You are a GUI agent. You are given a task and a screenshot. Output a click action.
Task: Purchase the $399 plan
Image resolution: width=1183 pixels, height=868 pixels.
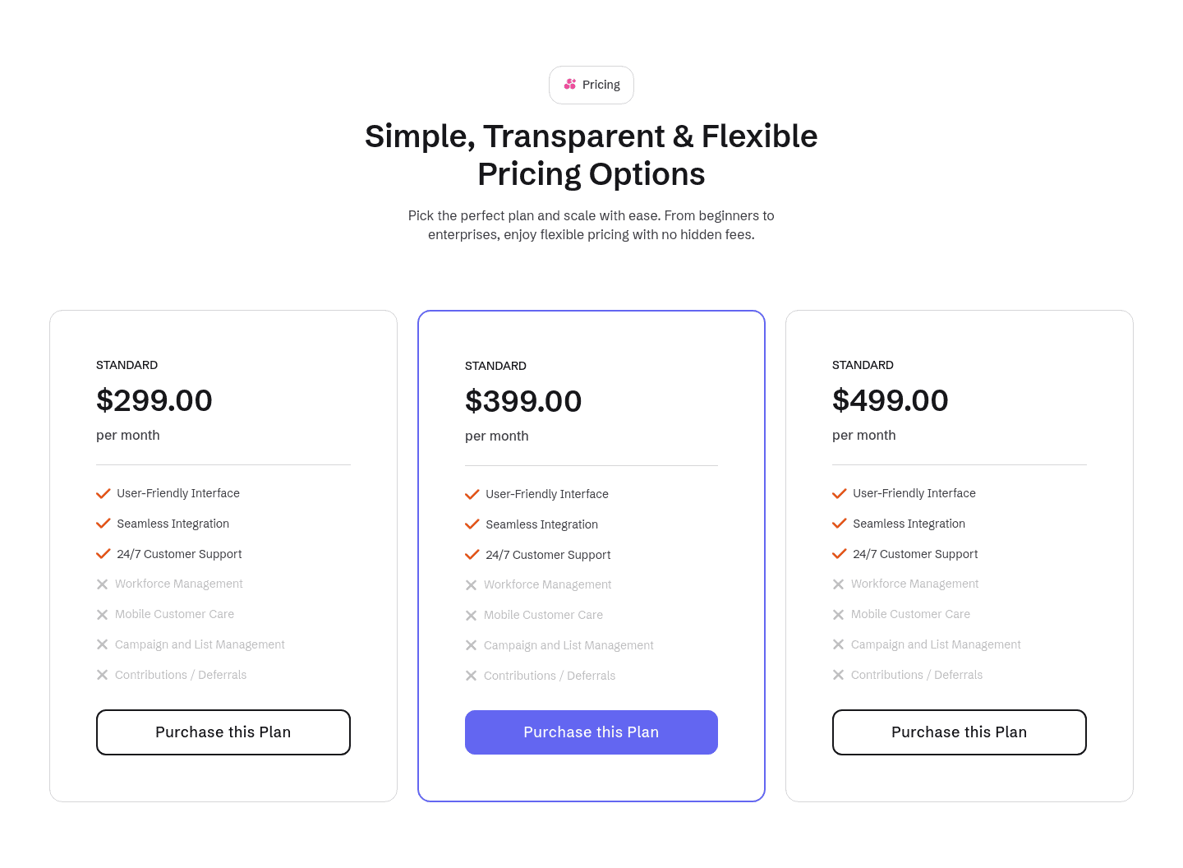coord(591,732)
